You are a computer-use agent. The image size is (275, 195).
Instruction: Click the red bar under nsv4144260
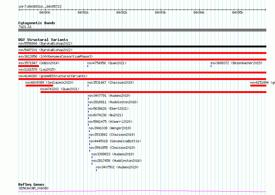142,79
